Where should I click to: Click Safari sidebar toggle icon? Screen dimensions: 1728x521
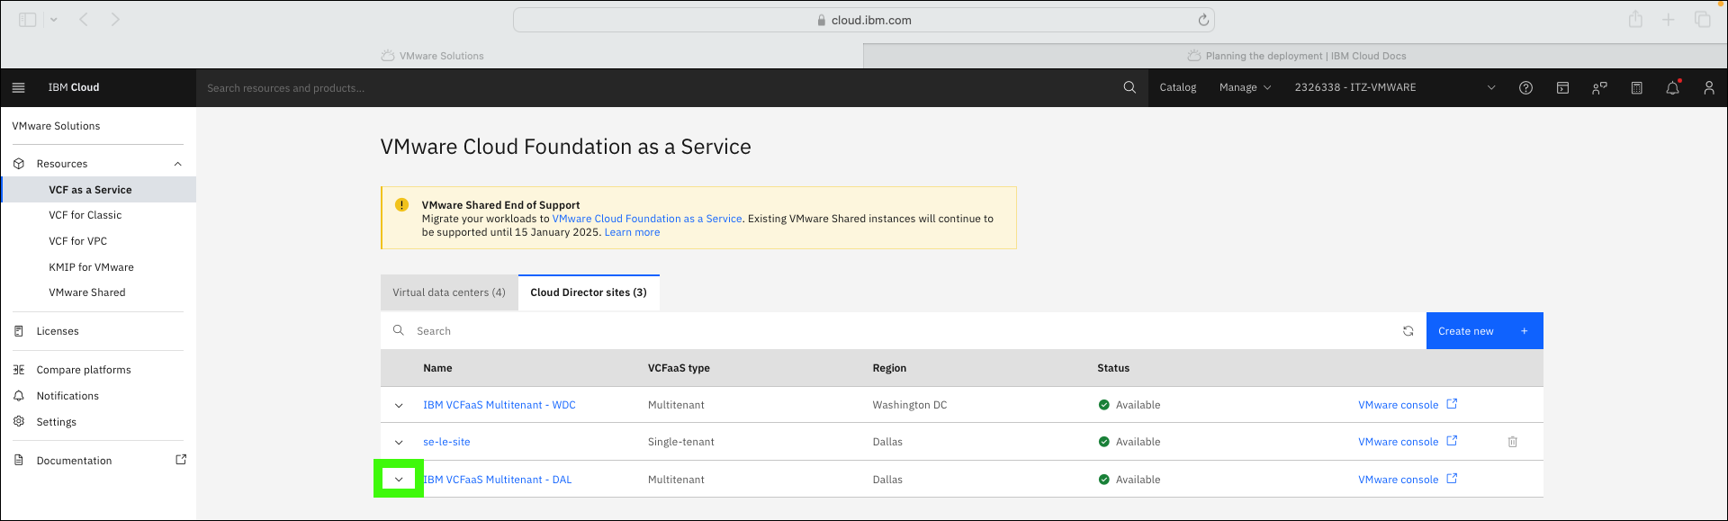28,20
